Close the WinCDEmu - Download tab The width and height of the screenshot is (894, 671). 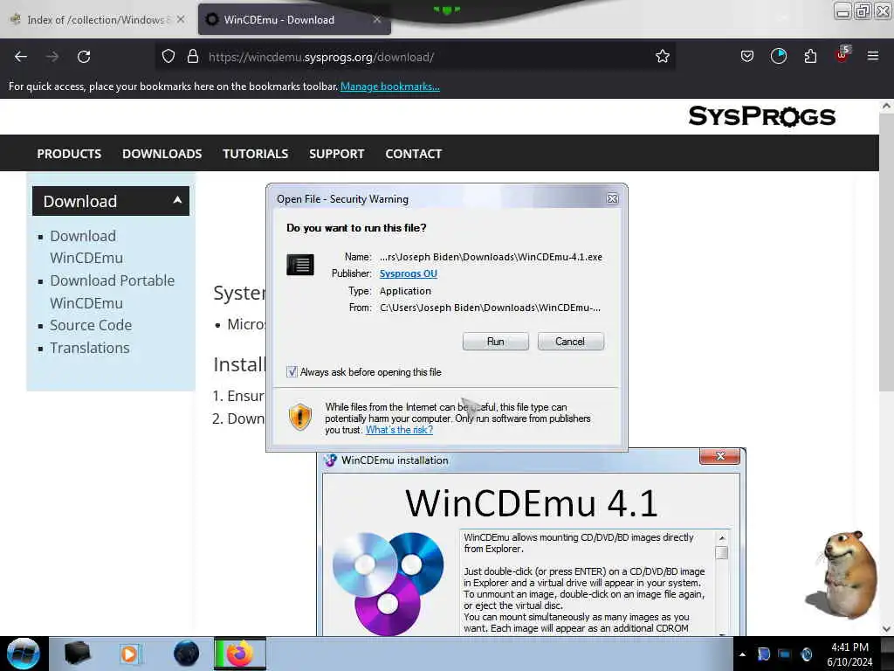[x=377, y=19]
